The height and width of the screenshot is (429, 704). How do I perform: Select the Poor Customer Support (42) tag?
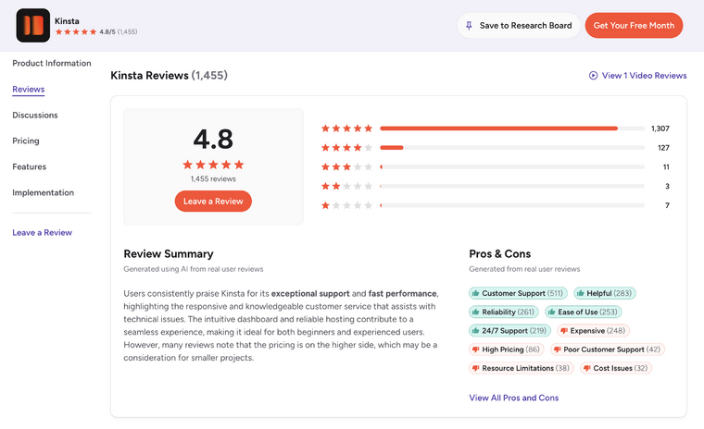point(608,349)
